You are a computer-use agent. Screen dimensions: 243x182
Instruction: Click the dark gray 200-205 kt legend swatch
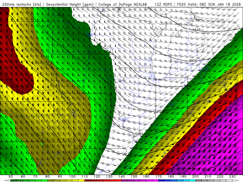coord(199,180)
